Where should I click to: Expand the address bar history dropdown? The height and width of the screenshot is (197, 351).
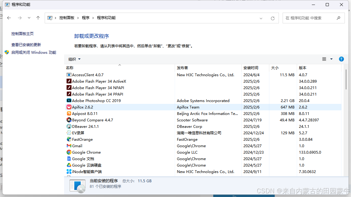(261, 18)
